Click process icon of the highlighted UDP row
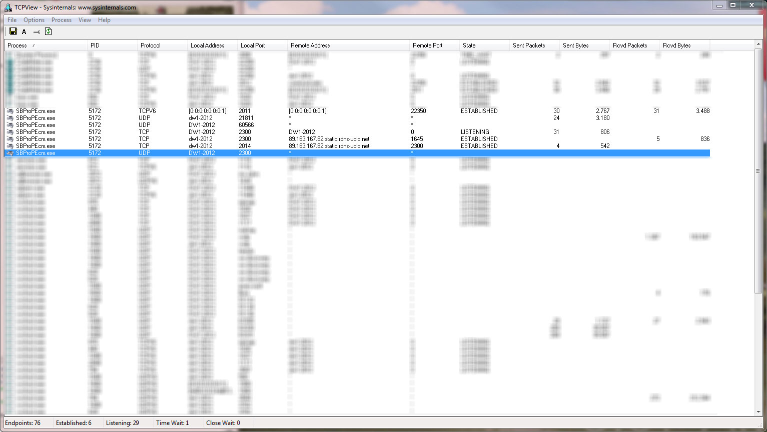The image size is (767, 432). tap(10, 153)
